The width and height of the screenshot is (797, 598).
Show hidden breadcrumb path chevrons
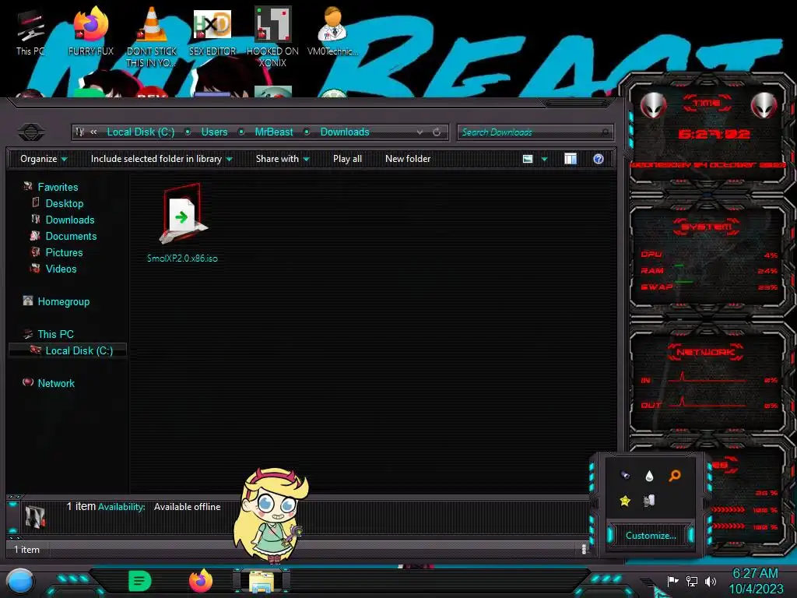(93, 132)
